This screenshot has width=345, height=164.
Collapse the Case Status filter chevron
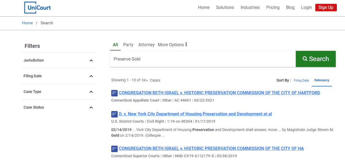(x=91, y=108)
